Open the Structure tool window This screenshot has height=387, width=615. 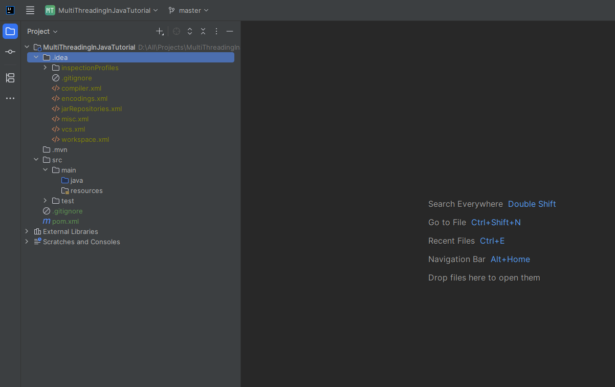point(10,78)
